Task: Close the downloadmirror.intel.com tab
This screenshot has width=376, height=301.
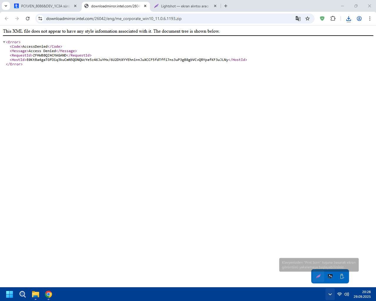Action: [145, 6]
